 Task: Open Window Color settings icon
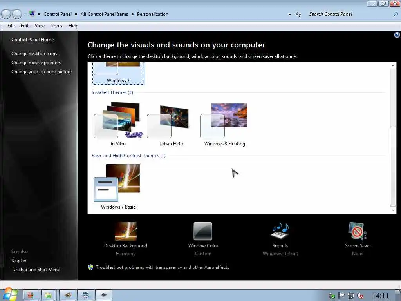click(x=203, y=231)
